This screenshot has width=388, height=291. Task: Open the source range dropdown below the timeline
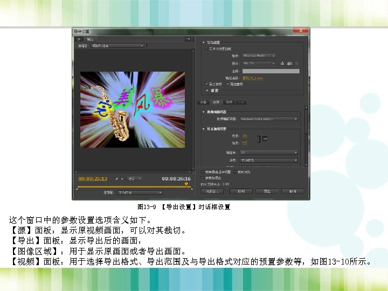pyautogui.click(x=140, y=192)
